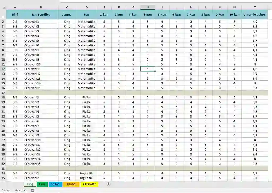This screenshot has width=272, height=193.
Task: Select row 17 header number
Action: (x=3, y=93)
